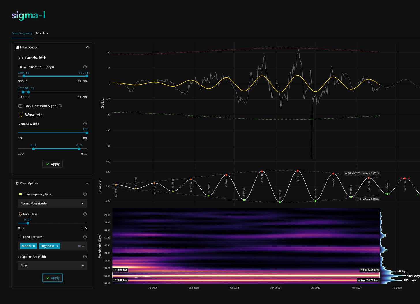Open the Slim options bar width dropdown
The height and width of the screenshot is (304, 420).
pyautogui.click(x=52, y=266)
